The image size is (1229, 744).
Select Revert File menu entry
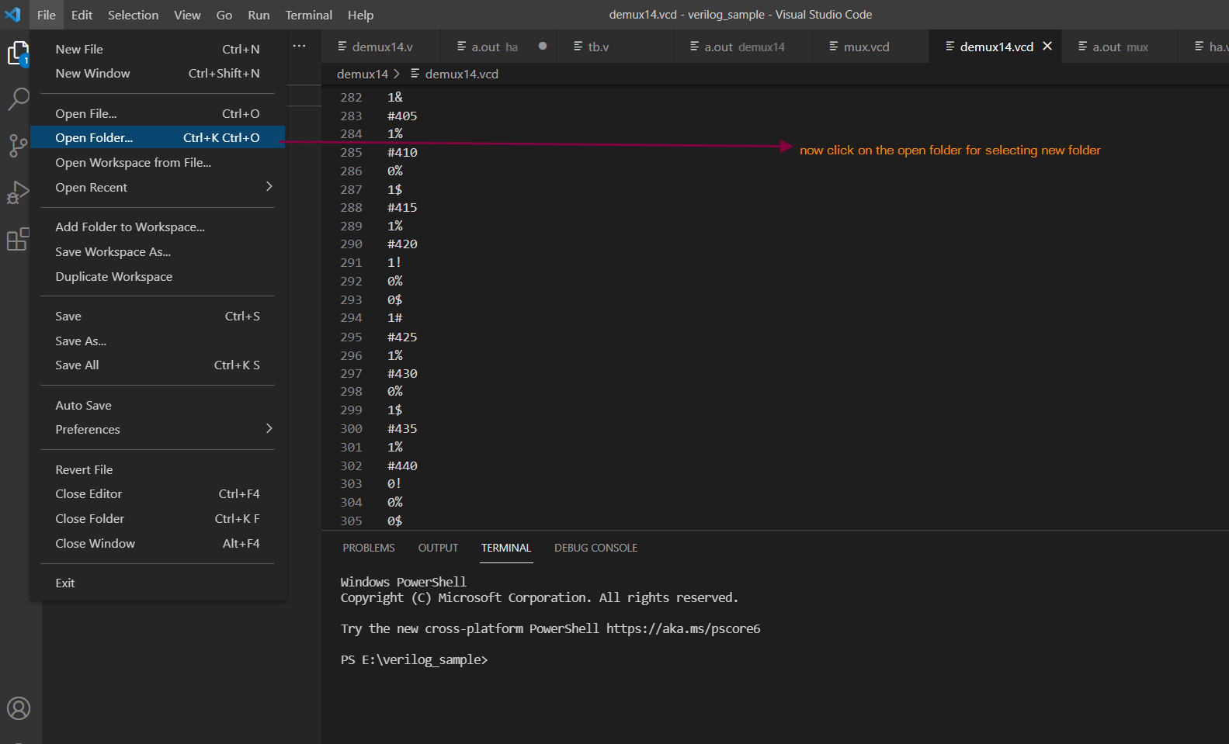point(158,469)
